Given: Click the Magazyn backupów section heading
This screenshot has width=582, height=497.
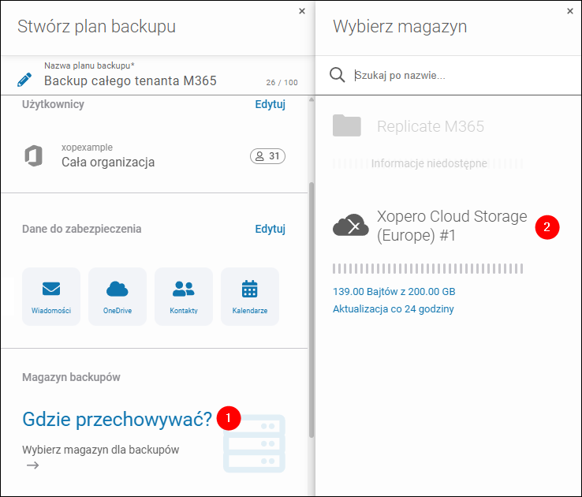Looking at the screenshot, I should pyautogui.click(x=71, y=377).
